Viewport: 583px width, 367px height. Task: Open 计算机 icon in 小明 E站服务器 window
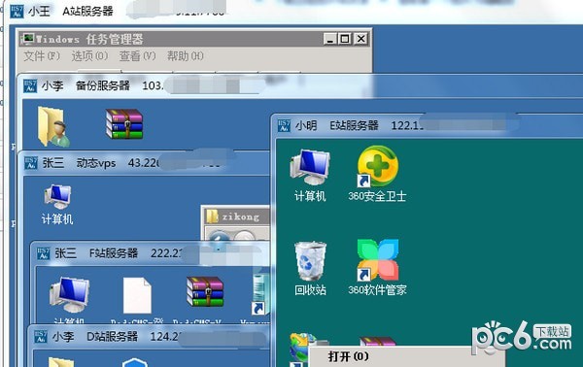tap(310, 175)
